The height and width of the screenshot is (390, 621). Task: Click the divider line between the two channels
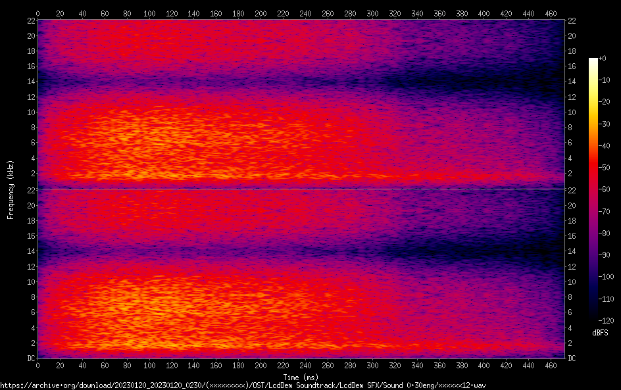[301, 189]
